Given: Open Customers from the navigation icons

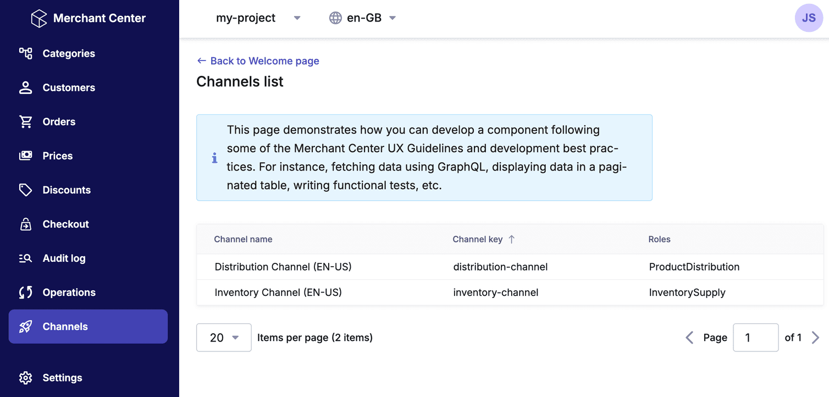Looking at the screenshot, I should point(25,87).
